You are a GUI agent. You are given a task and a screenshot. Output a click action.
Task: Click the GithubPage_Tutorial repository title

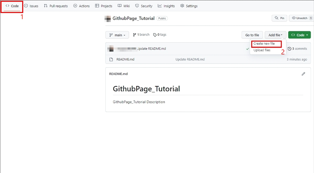pos(133,18)
